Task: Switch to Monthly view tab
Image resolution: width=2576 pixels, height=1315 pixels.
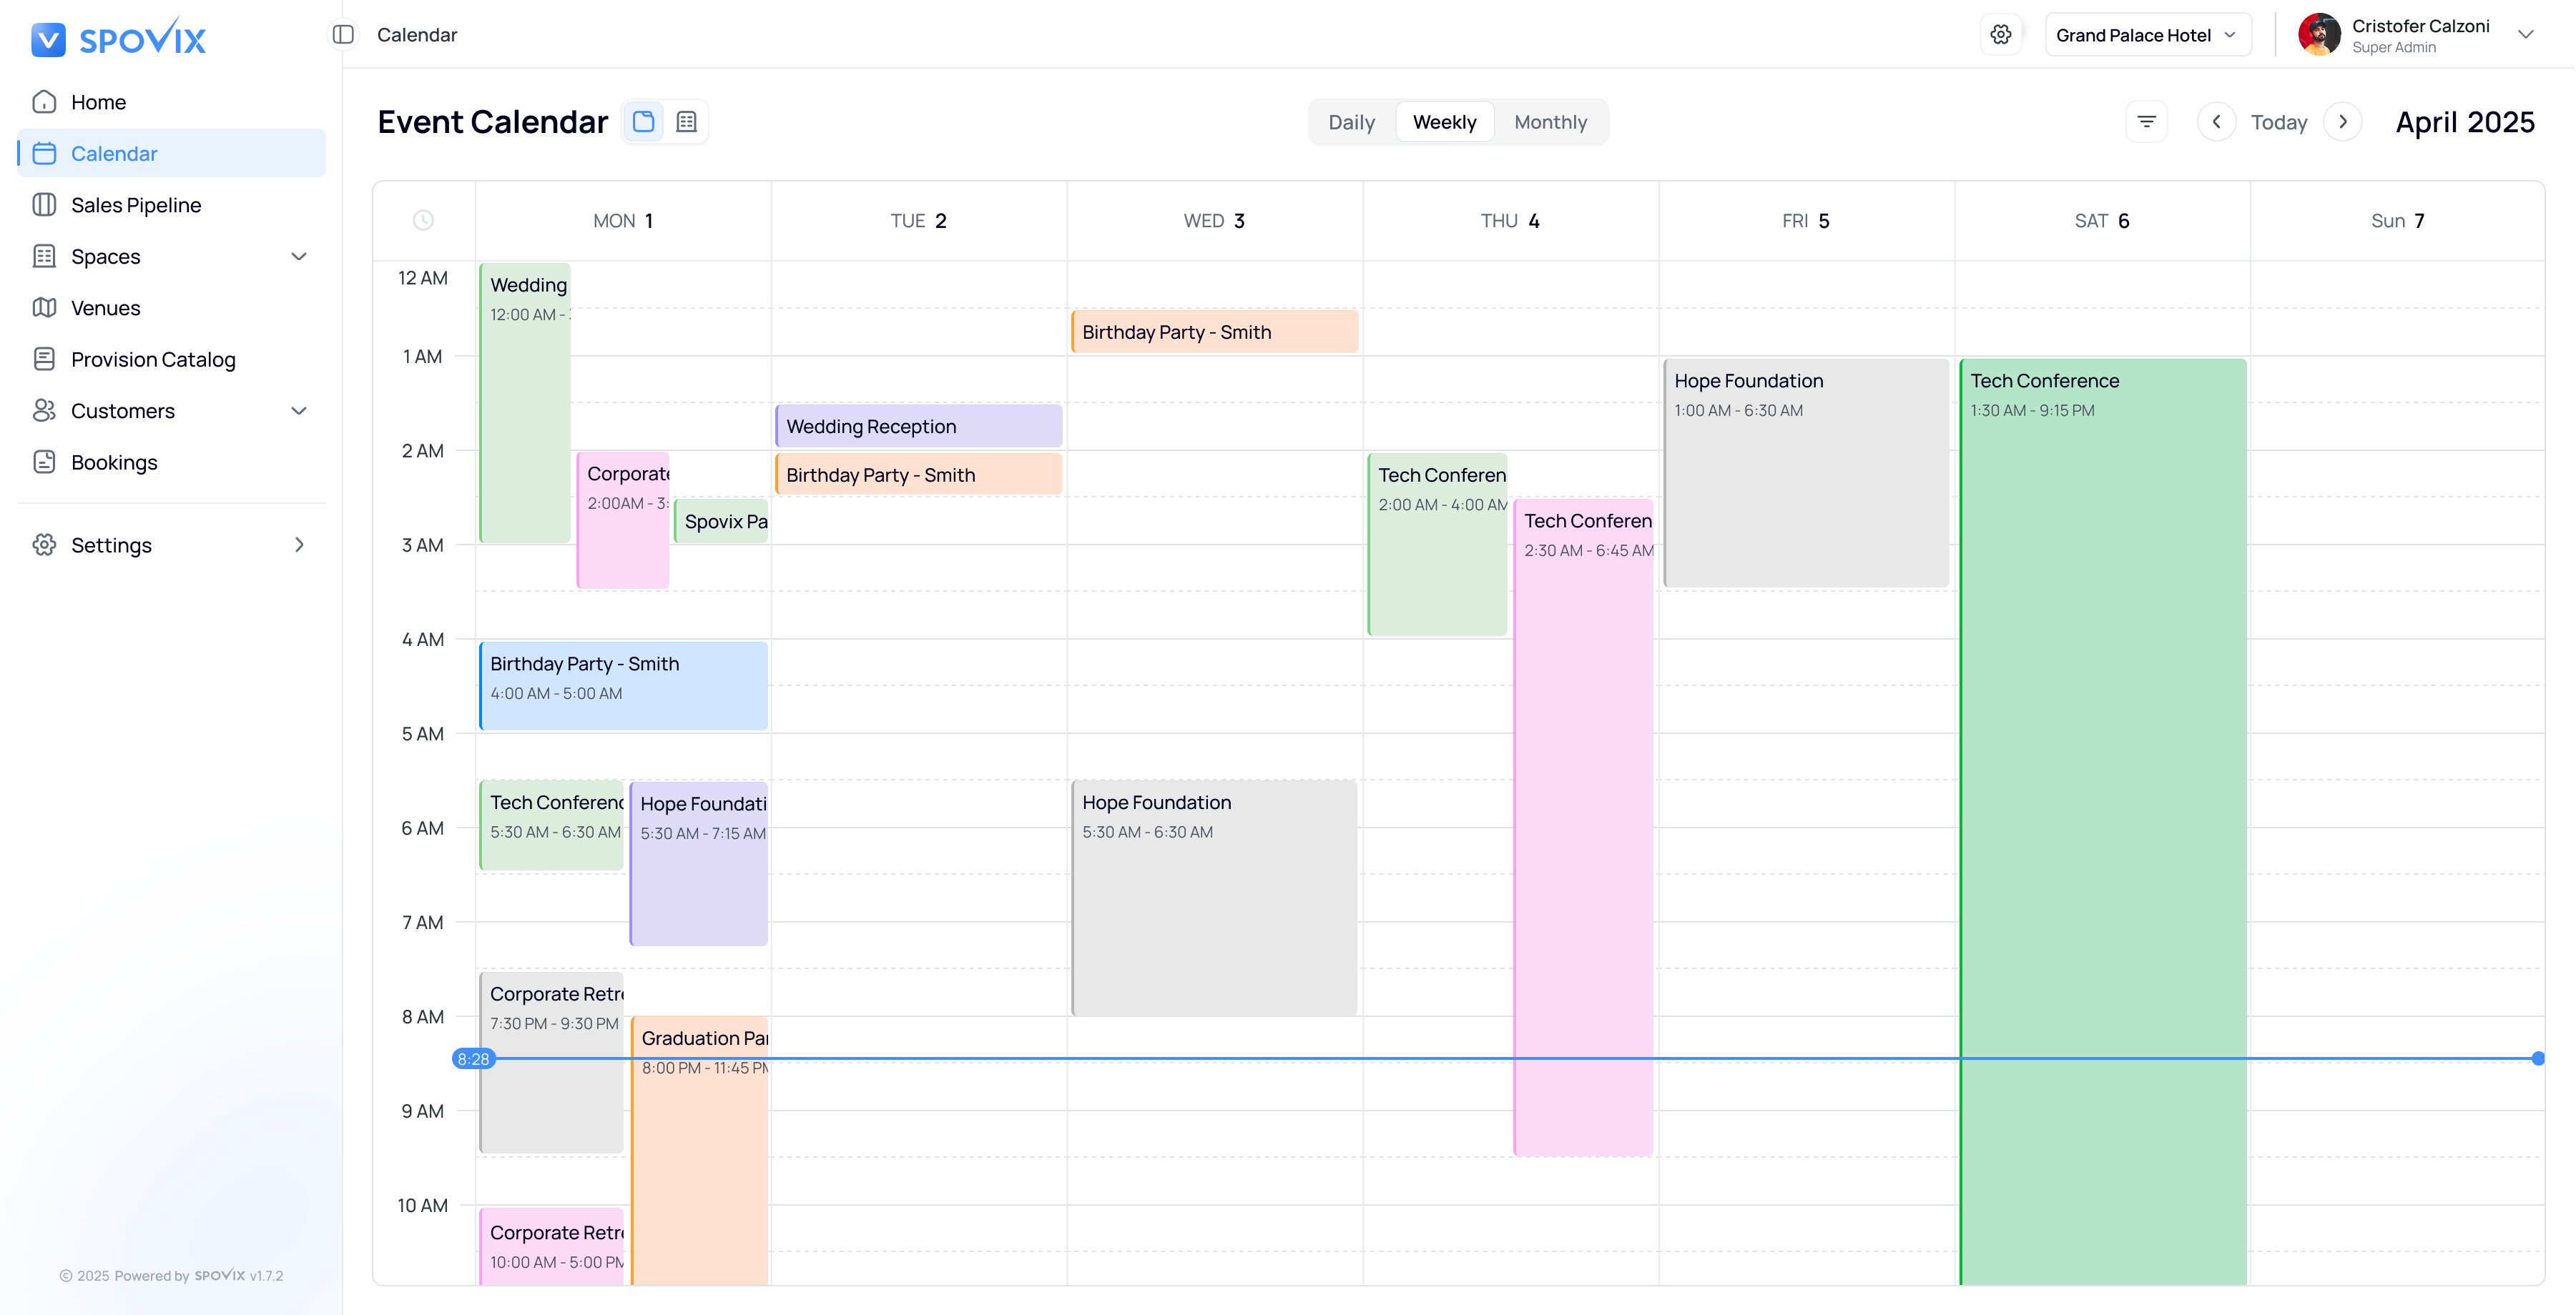Action: (x=1550, y=122)
